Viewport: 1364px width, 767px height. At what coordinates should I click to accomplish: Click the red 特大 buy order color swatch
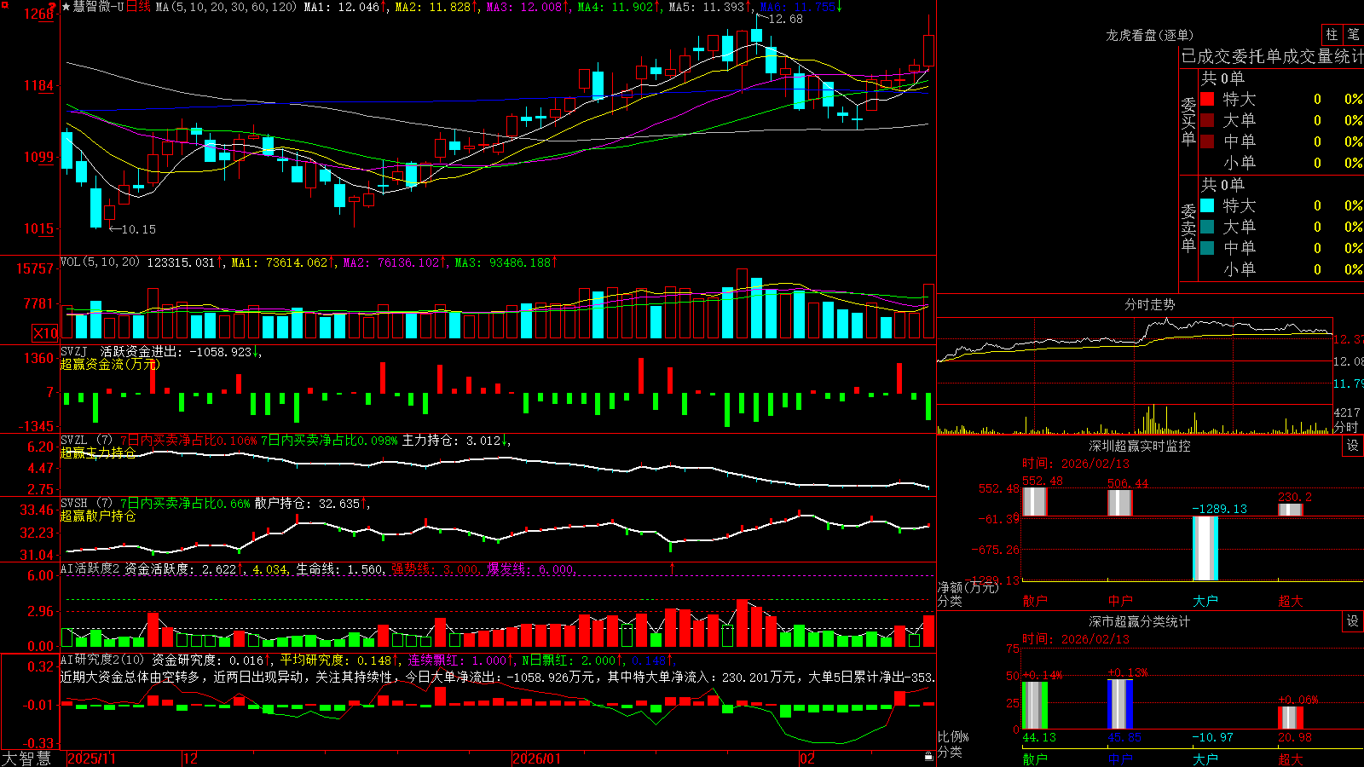[x=1207, y=99]
